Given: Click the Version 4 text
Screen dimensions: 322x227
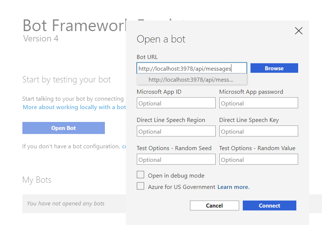Looking at the screenshot, I should 41,38.
